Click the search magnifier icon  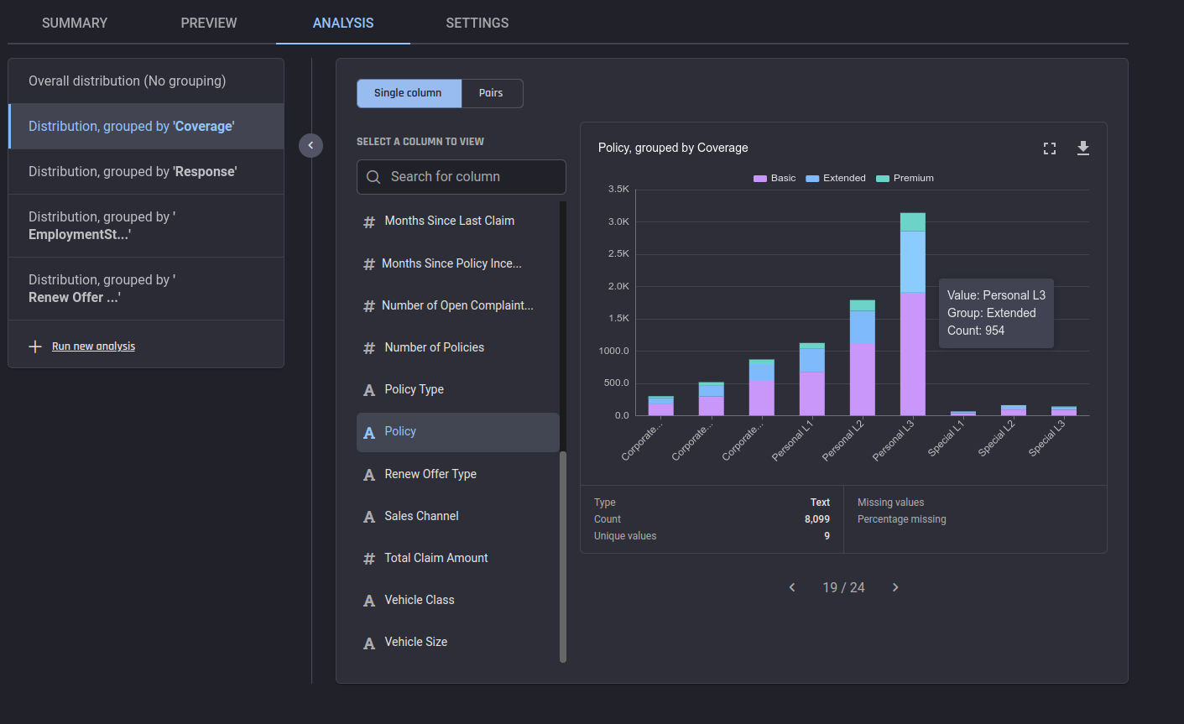pyautogui.click(x=373, y=177)
